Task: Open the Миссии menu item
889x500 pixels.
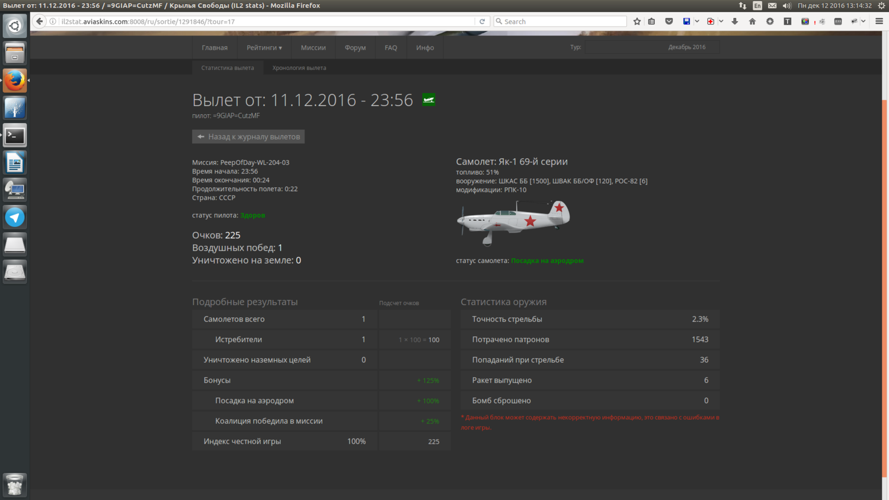Action: [x=313, y=47]
